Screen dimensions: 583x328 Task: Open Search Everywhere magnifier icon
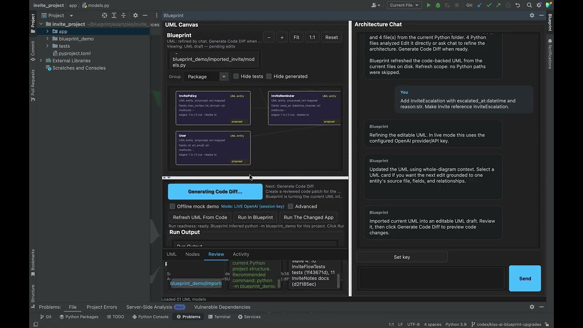(x=529, y=5)
